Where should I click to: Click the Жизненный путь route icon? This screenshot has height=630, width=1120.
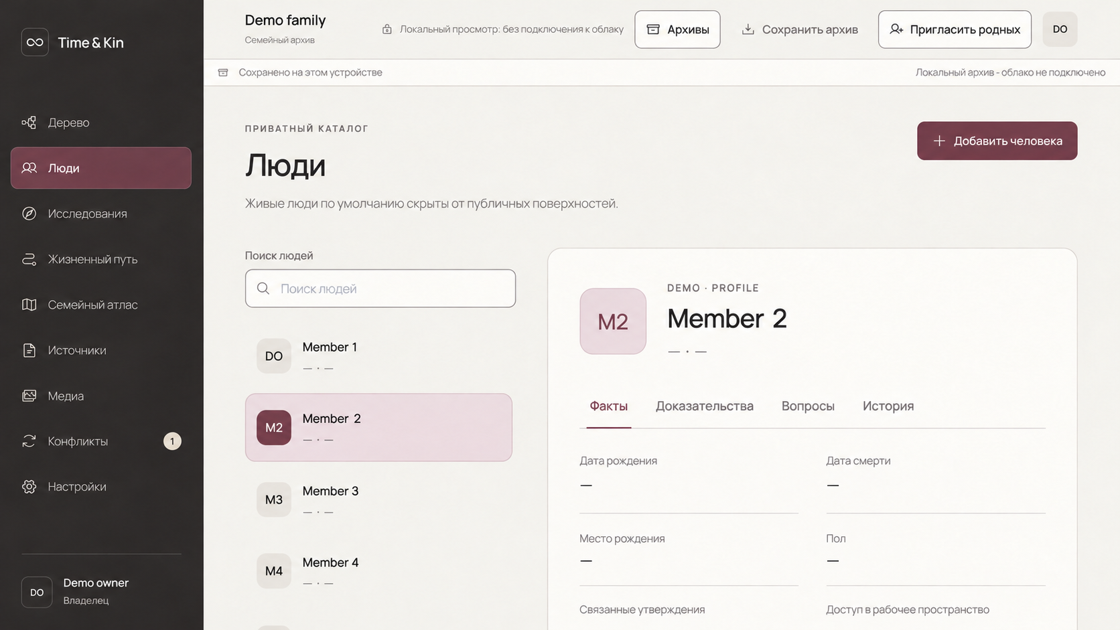(x=29, y=259)
